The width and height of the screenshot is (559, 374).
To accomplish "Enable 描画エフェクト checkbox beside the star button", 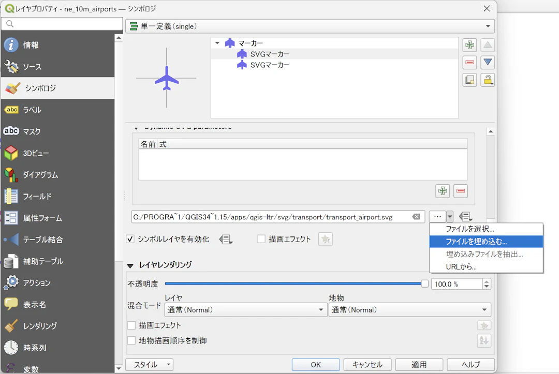I will click(261, 239).
